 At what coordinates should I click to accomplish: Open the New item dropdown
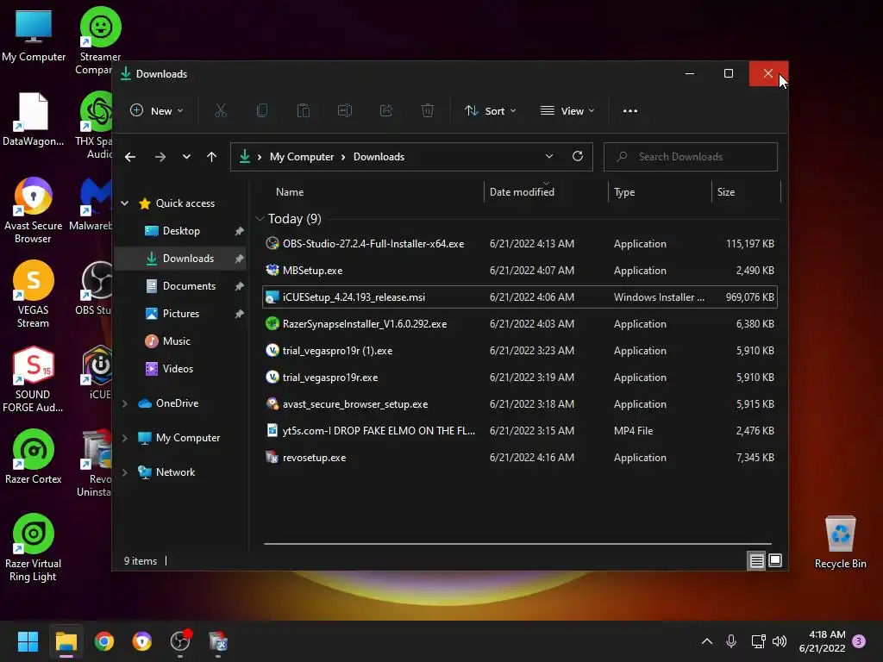(157, 111)
